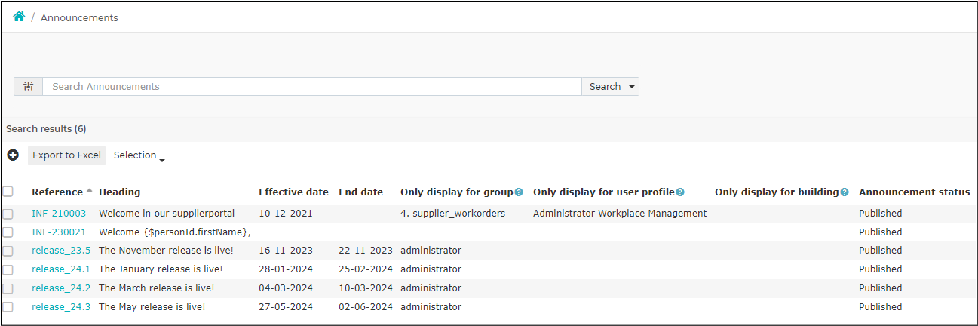Image resolution: width=978 pixels, height=326 pixels.
Task: Click the Effective date column header
Action: pyautogui.click(x=293, y=192)
